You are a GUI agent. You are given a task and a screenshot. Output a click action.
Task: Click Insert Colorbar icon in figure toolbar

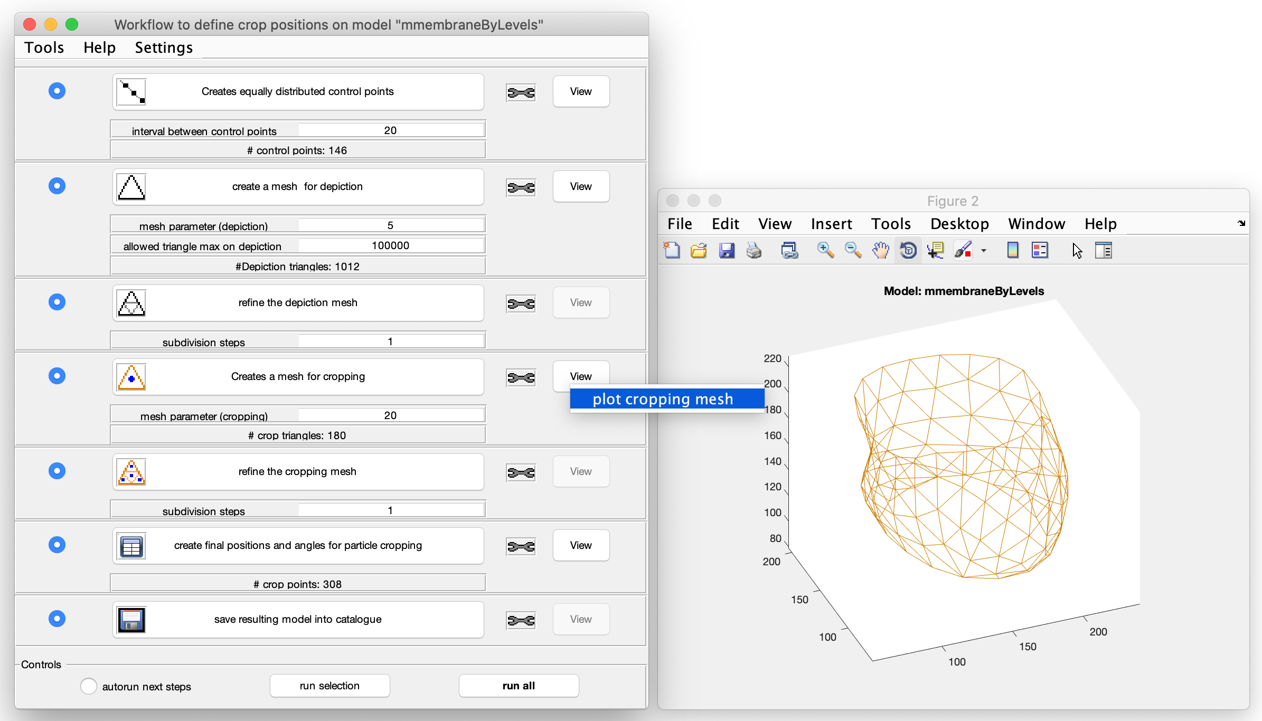click(1012, 250)
